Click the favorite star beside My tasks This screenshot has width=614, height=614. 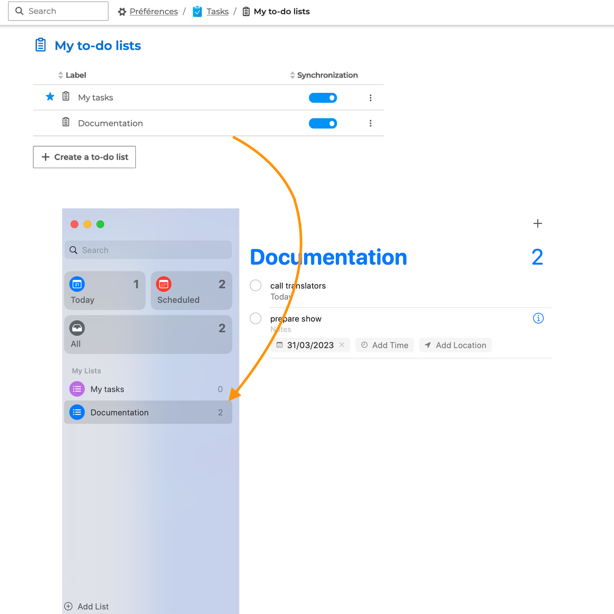click(50, 97)
